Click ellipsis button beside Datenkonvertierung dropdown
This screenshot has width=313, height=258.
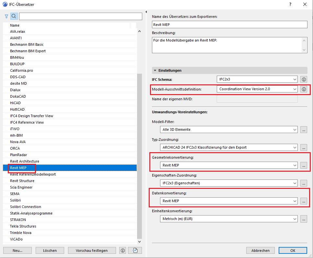click(x=304, y=201)
